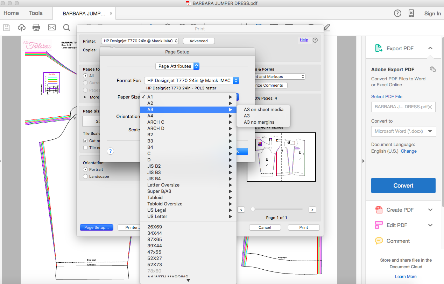Screen dimensions: 444x284
Task: Click the search magnifier icon
Action: pos(66,27)
